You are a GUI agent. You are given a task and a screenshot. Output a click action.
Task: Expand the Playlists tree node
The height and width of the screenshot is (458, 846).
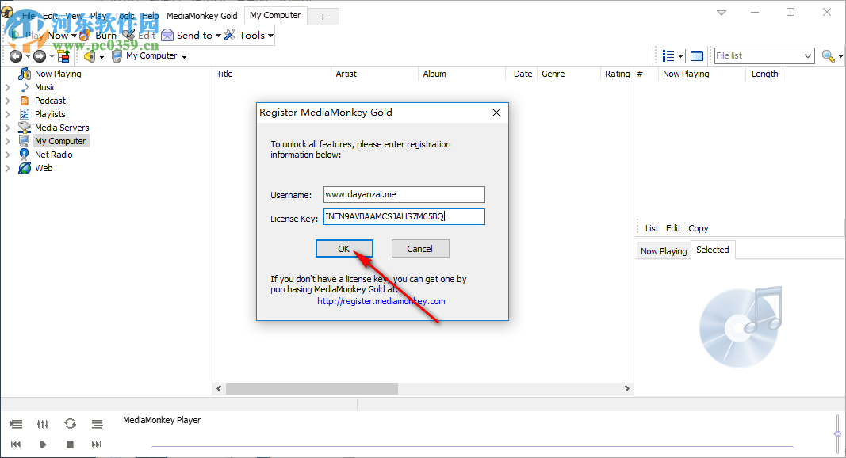click(8, 114)
